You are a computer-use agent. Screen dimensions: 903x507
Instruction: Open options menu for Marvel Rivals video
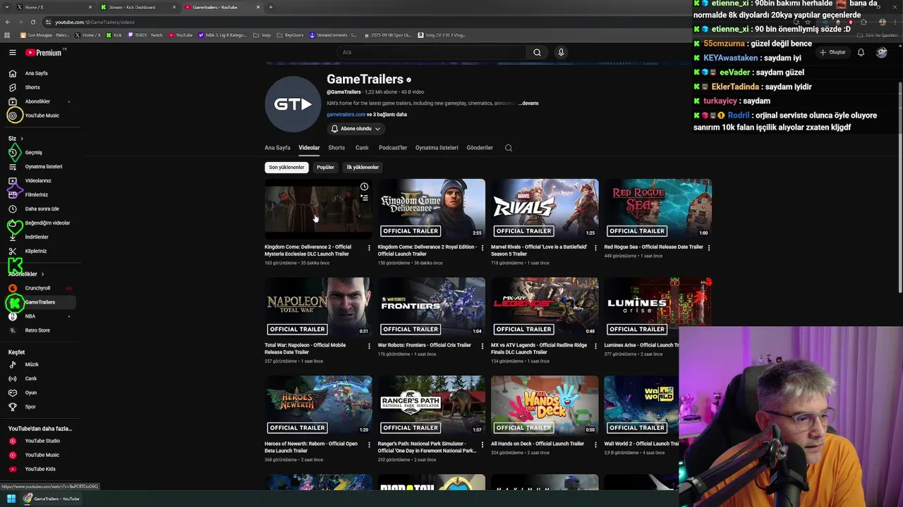(595, 248)
